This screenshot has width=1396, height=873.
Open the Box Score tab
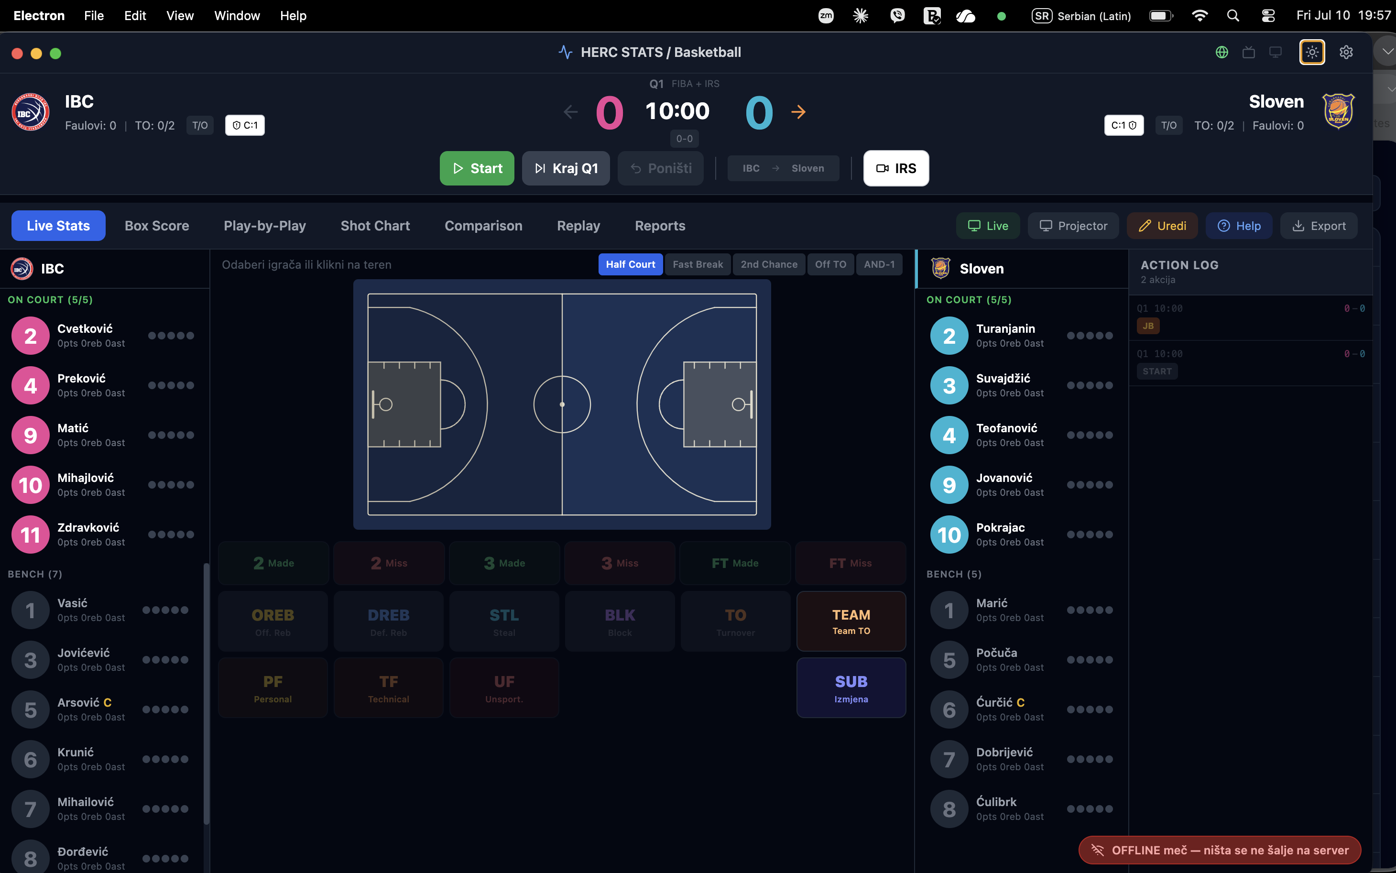click(157, 226)
